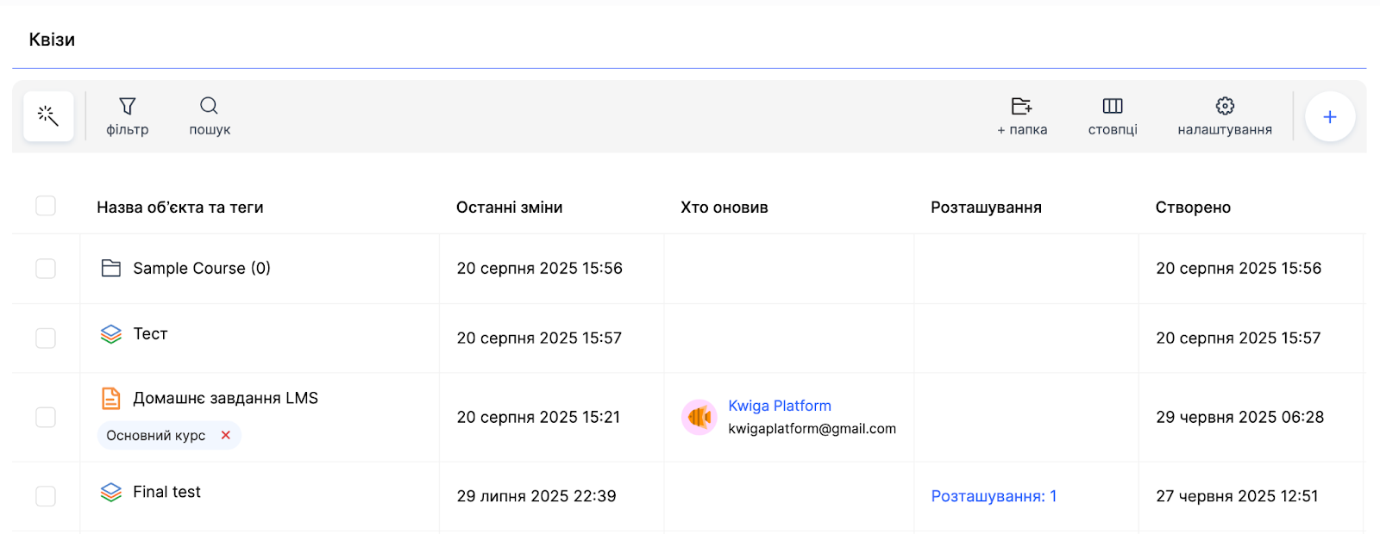
Task: Click the orange document icon of Домашнє завдання
Action: click(x=111, y=398)
